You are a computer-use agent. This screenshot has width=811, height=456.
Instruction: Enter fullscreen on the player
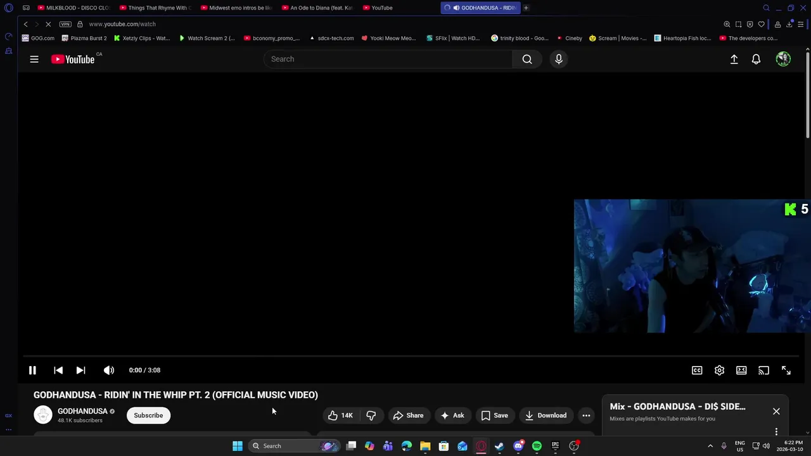pyautogui.click(x=786, y=370)
